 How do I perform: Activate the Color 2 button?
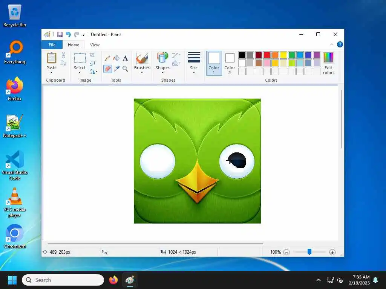[230, 63]
